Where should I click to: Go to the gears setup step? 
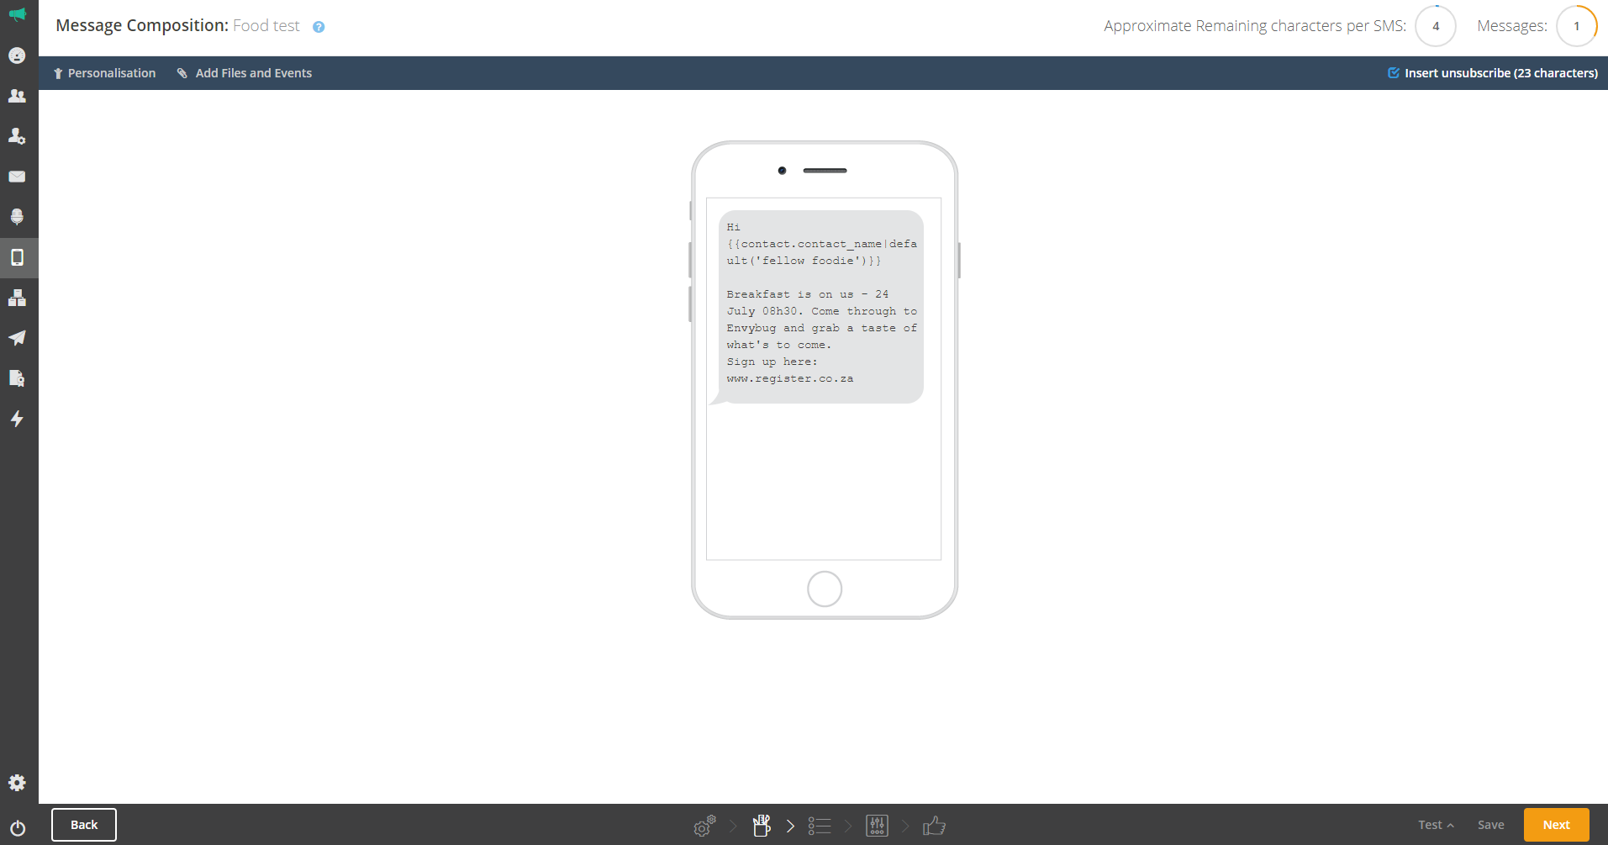(704, 826)
